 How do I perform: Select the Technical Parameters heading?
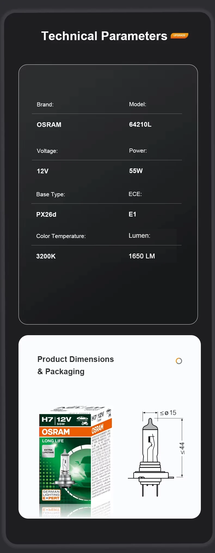coord(104,36)
